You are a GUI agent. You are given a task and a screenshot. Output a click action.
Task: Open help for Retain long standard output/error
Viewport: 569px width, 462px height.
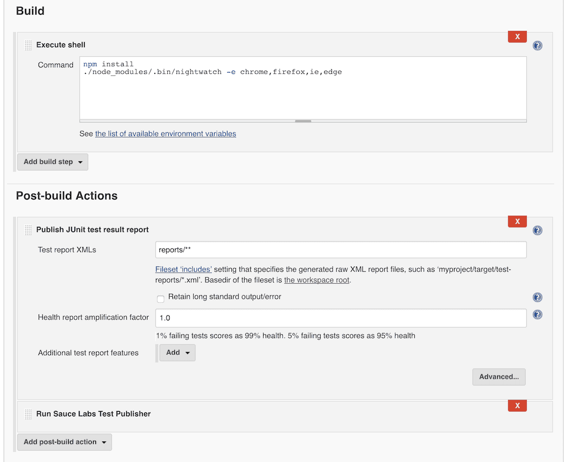coord(537,297)
